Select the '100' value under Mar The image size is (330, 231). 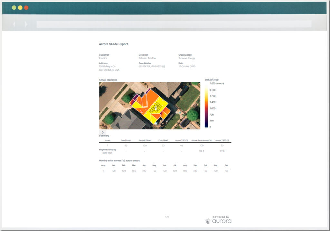134,171
